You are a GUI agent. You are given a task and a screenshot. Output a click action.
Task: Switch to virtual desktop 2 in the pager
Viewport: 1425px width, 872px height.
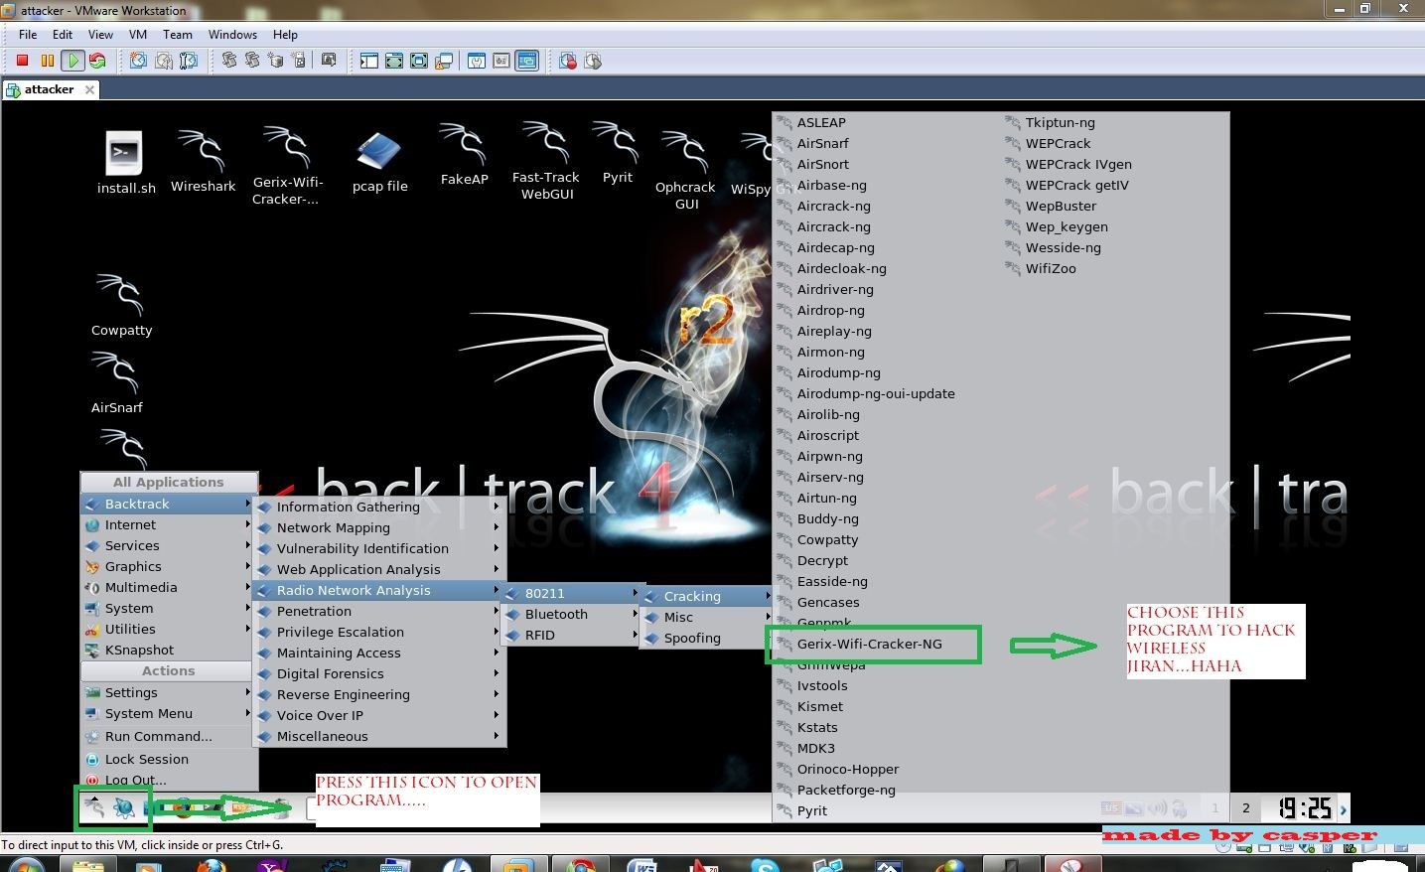pos(1246,807)
